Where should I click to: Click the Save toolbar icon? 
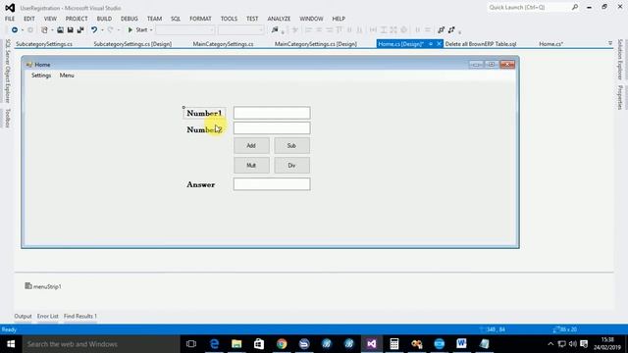tap(70, 30)
